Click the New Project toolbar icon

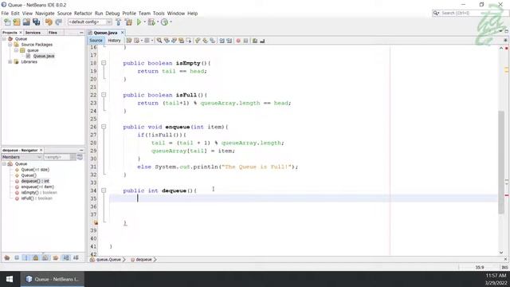click(x=17, y=22)
